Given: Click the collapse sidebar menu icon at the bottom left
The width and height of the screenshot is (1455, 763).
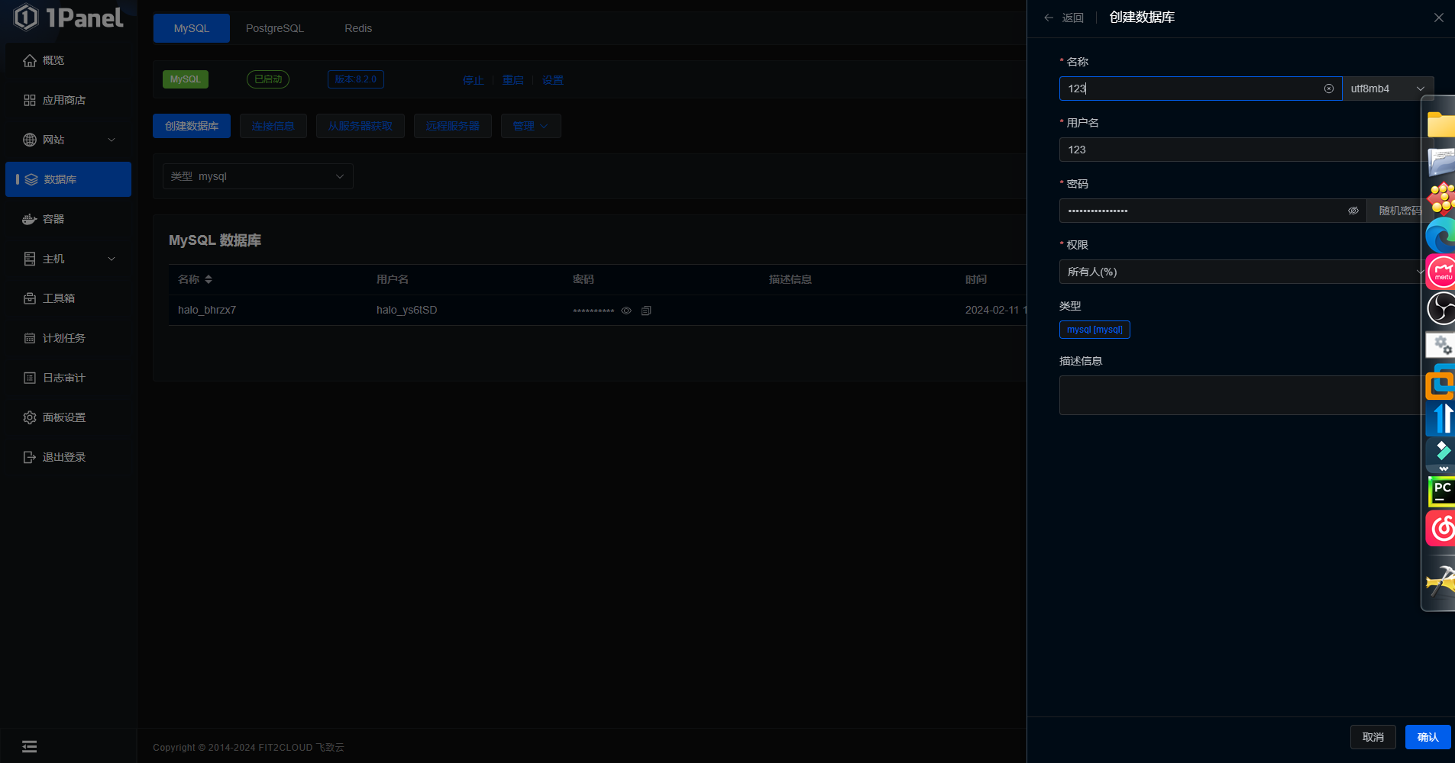Looking at the screenshot, I should click(x=30, y=747).
